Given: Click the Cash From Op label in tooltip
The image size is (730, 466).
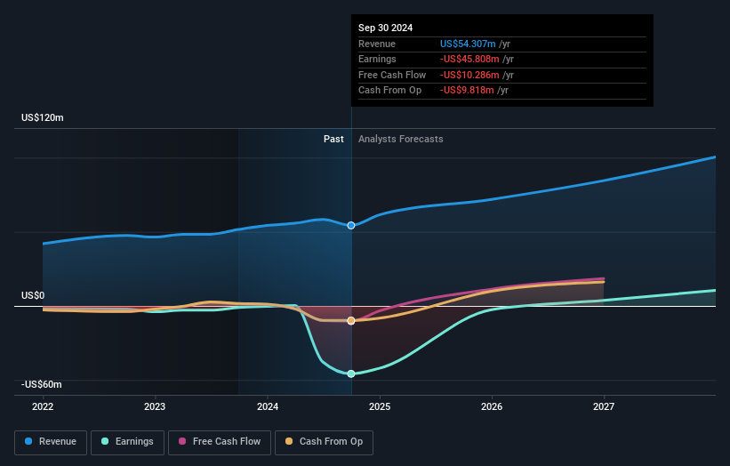Looking at the screenshot, I should [389, 91].
